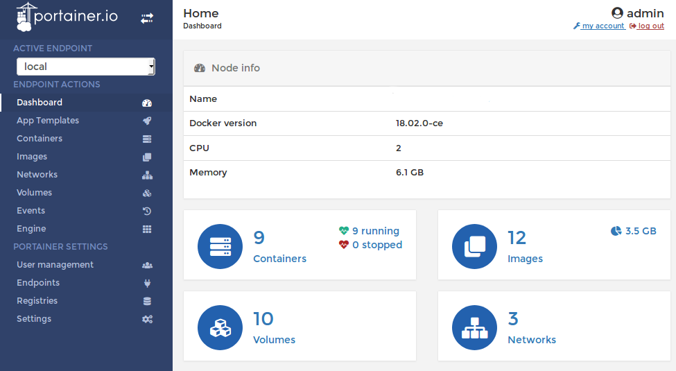The height and width of the screenshot is (371, 676).
Task: Click the large Images circle icon
Action: click(x=474, y=246)
